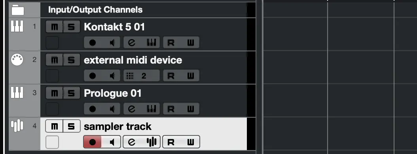Toggle monitor speaker on Prologue 01

coord(112,109)
